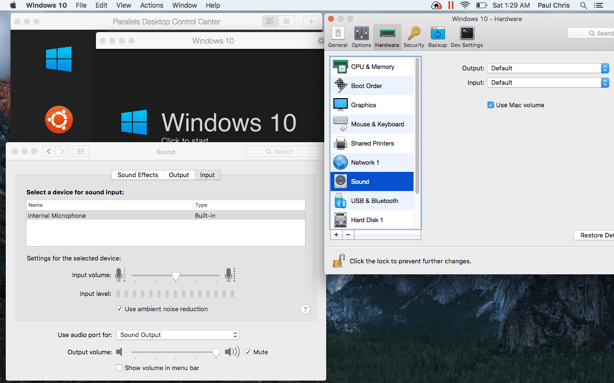The width and height of the screenshot is (614, 383).
Task: Open the Windows 10 application menu
Action: (x=47, y=5)
